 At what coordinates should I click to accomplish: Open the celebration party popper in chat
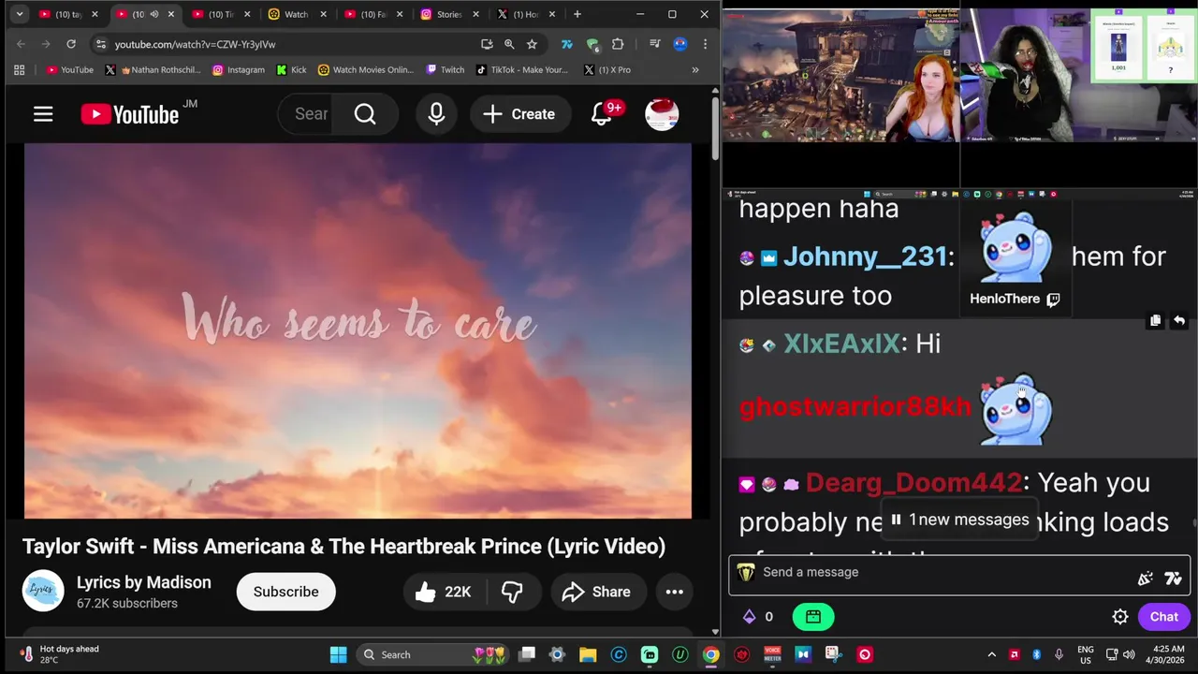click(x=1145, y=579)
